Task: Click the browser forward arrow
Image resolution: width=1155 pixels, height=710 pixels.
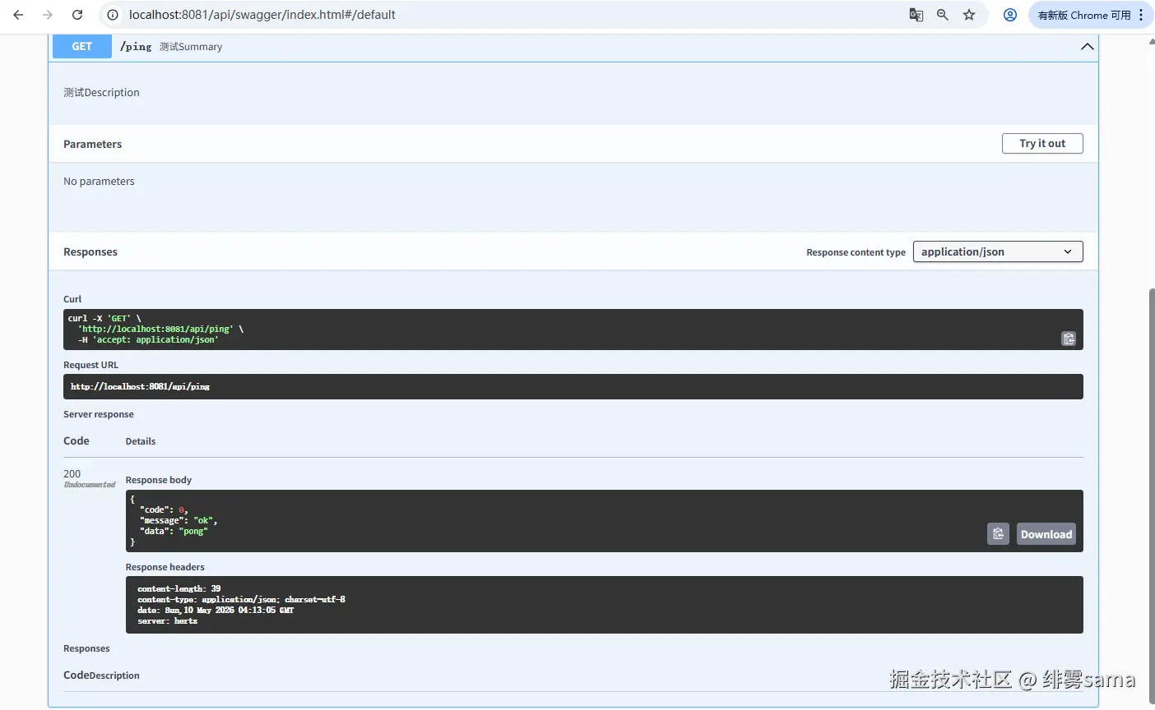Action: pyautogui.click(x=48, y=15)
